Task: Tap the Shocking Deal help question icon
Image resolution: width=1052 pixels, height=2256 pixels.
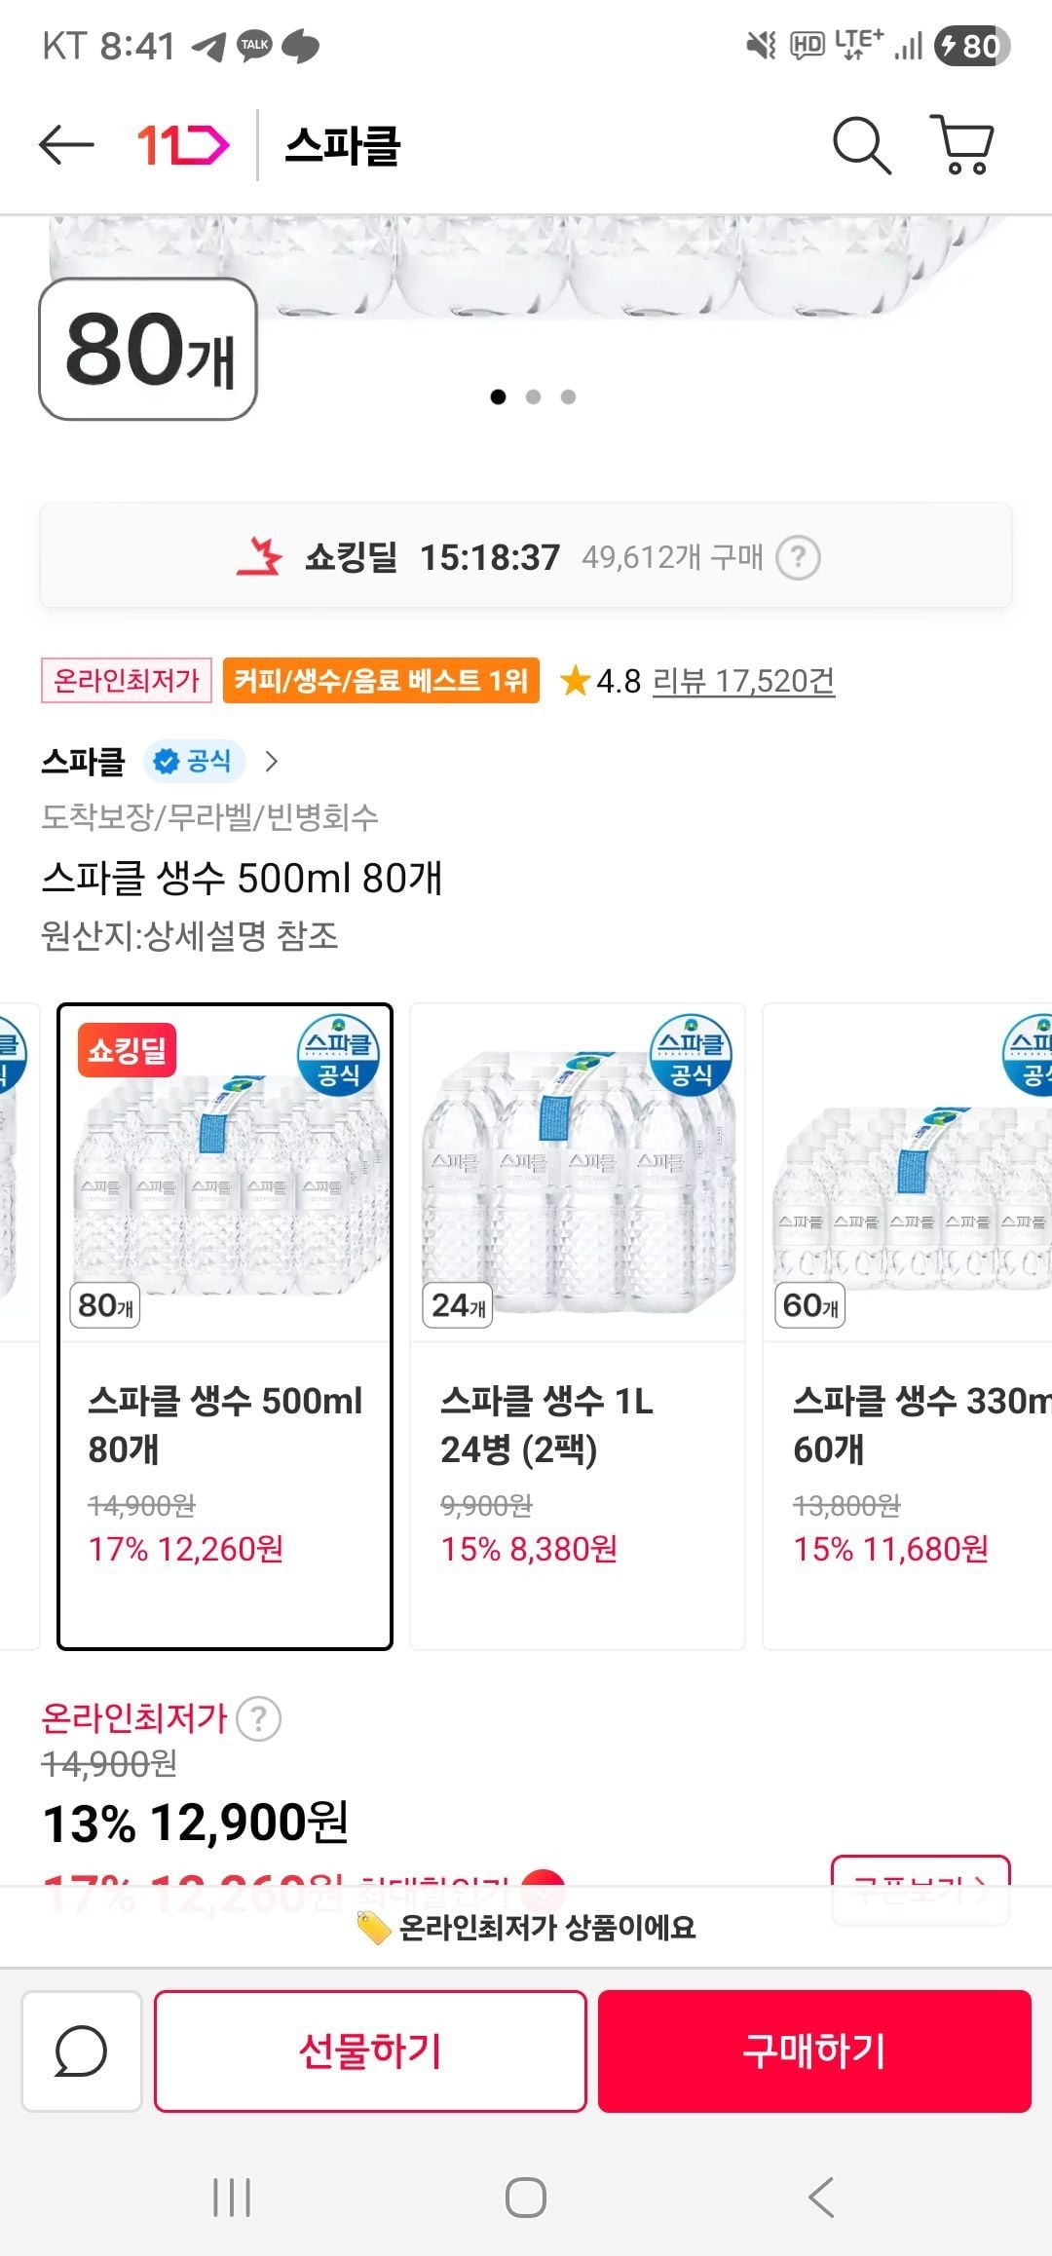Action: pyautogui.click(x=798, y=558)
